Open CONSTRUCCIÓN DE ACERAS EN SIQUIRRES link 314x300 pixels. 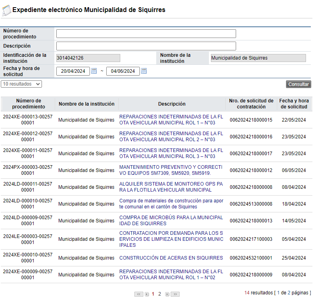pyautogui.click(x=171, y=258)
